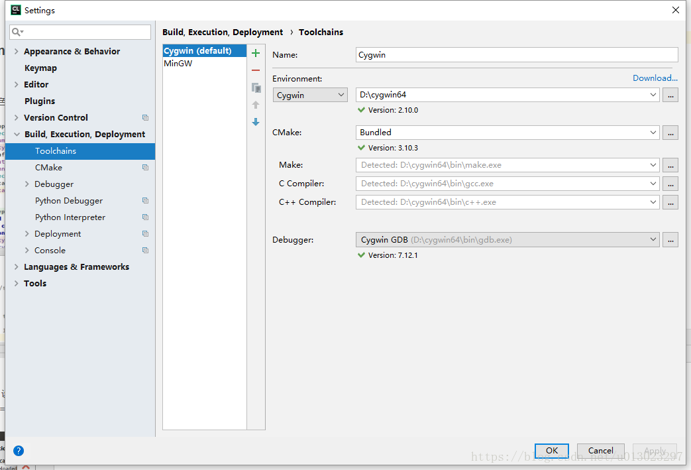Select CMake in the settings tree
691x470 pixels.
pos(48,168)
